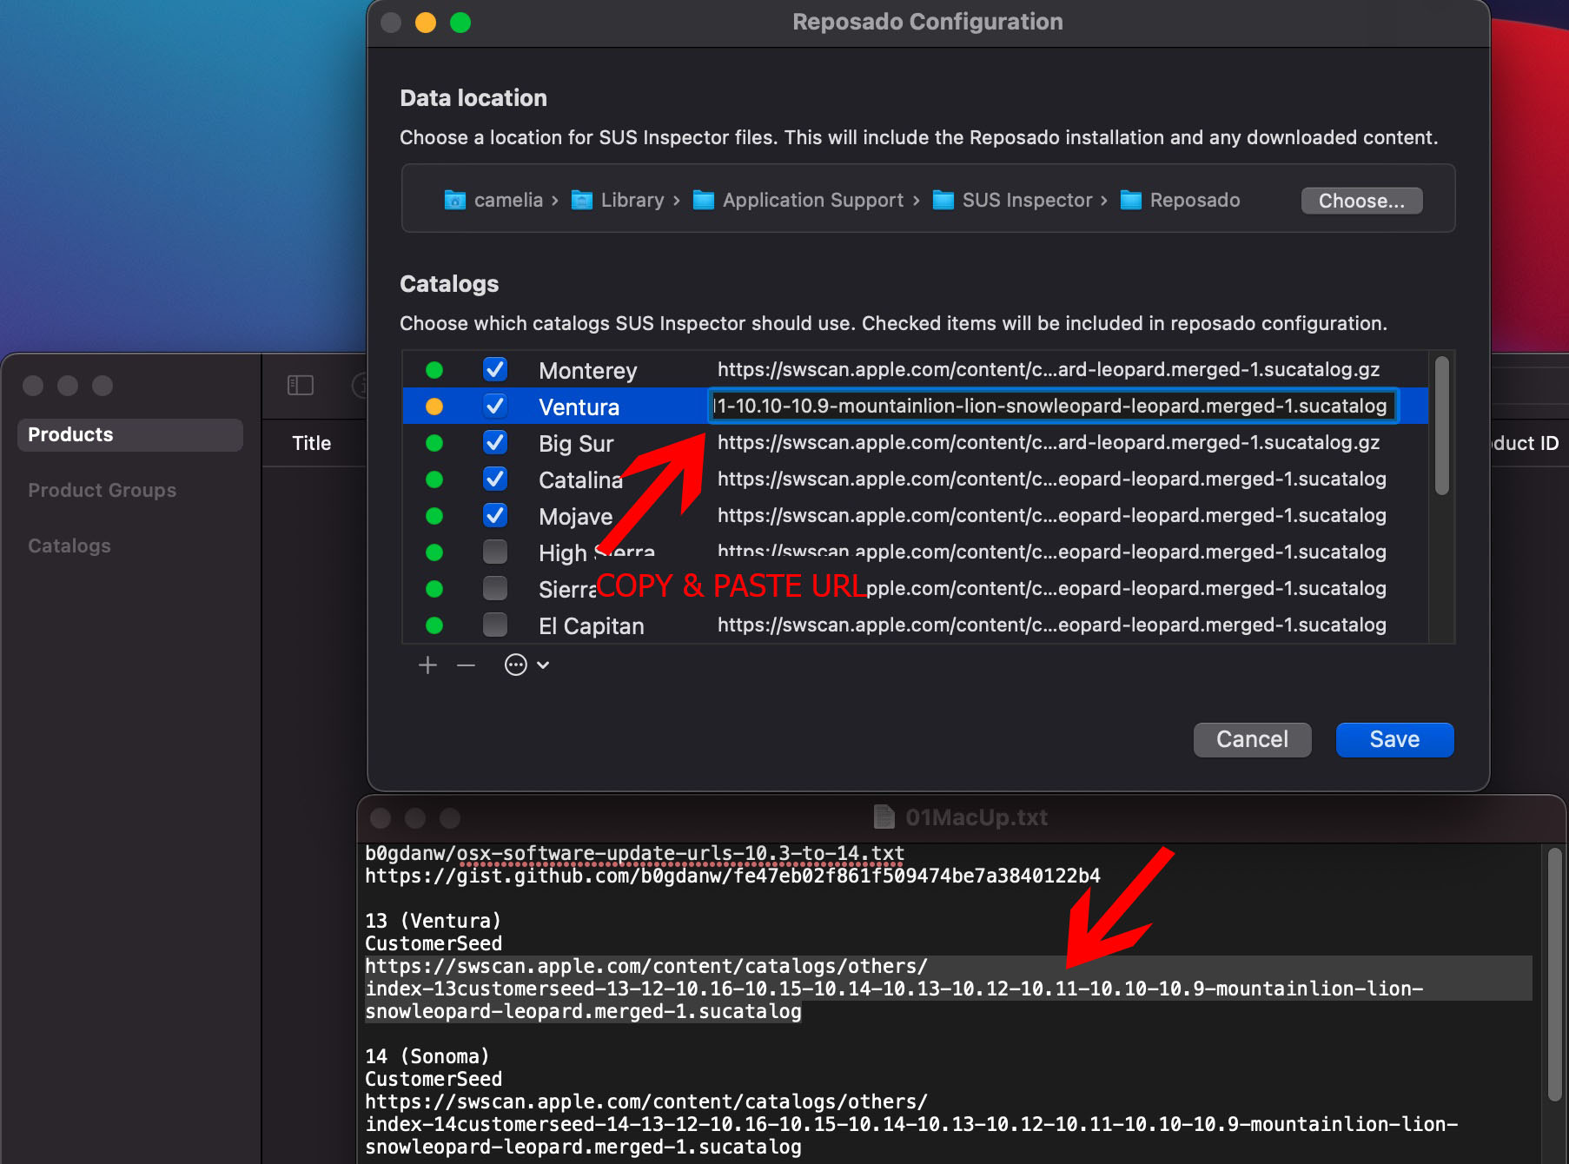
Task: Select the Mojave catalog name
Action: [x=575, y=517]
